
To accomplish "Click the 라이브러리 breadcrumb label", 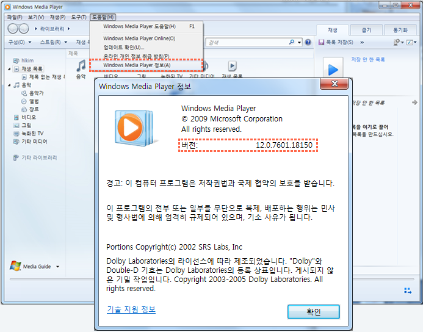I will tap(52, 29).
